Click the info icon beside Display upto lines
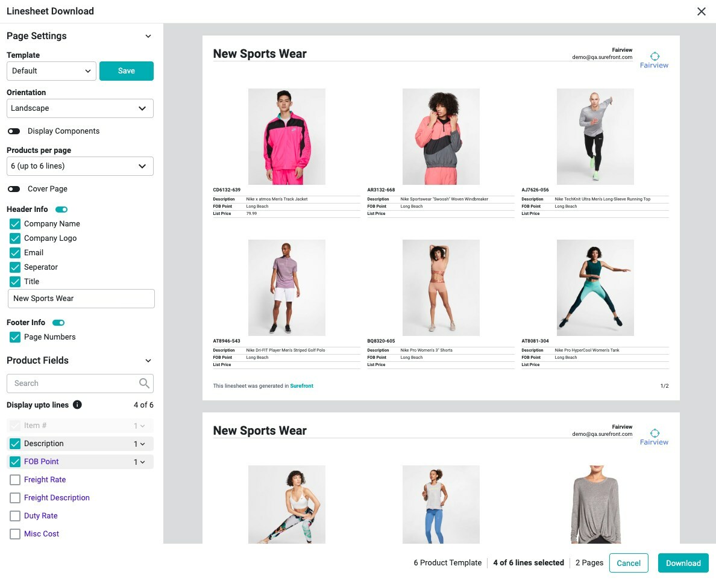This screenshot has width=716, height=581. point(77,405)
